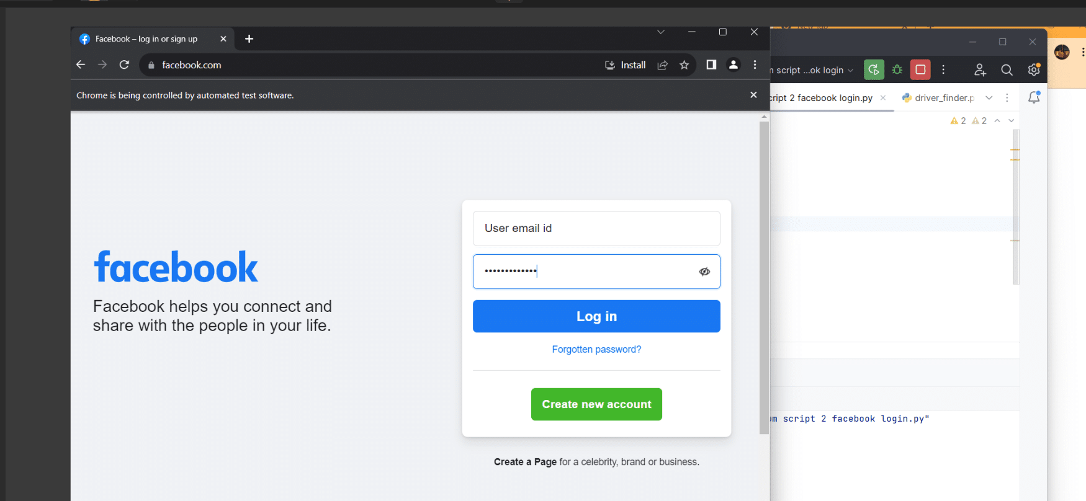Open editor tab options menu
This screenshot has height=501, width=1086.
1007,98
